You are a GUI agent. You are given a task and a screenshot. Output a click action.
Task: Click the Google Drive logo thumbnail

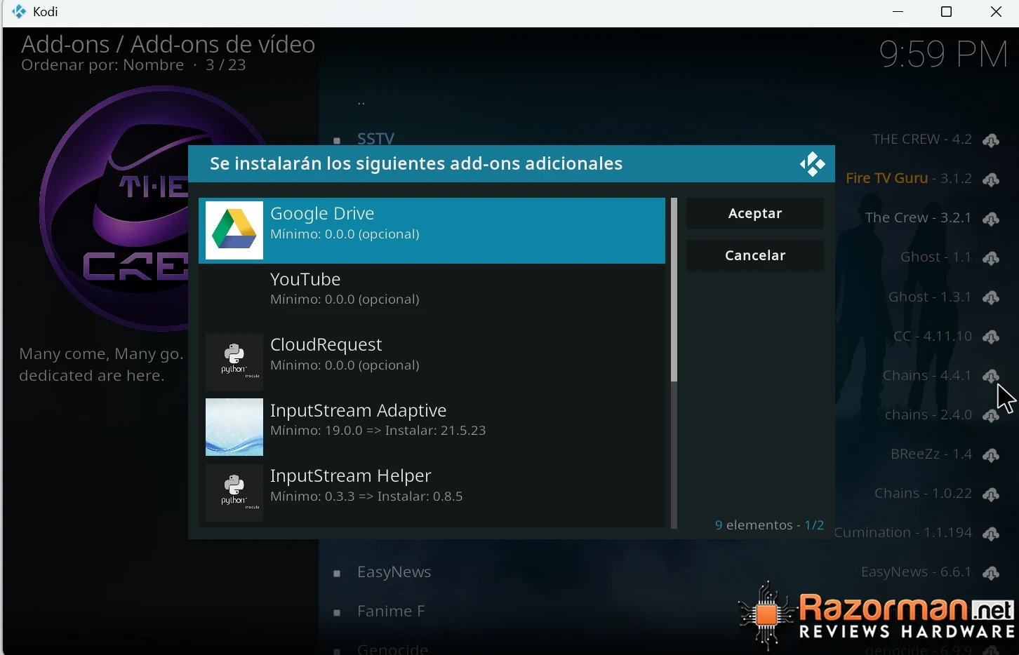point(234,231)
